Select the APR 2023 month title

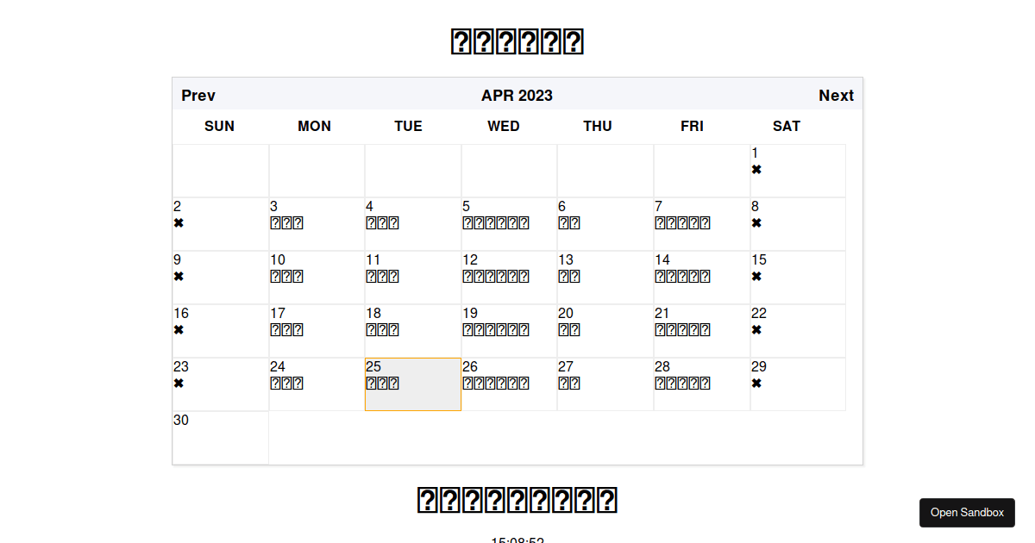(x=517, y=95)
